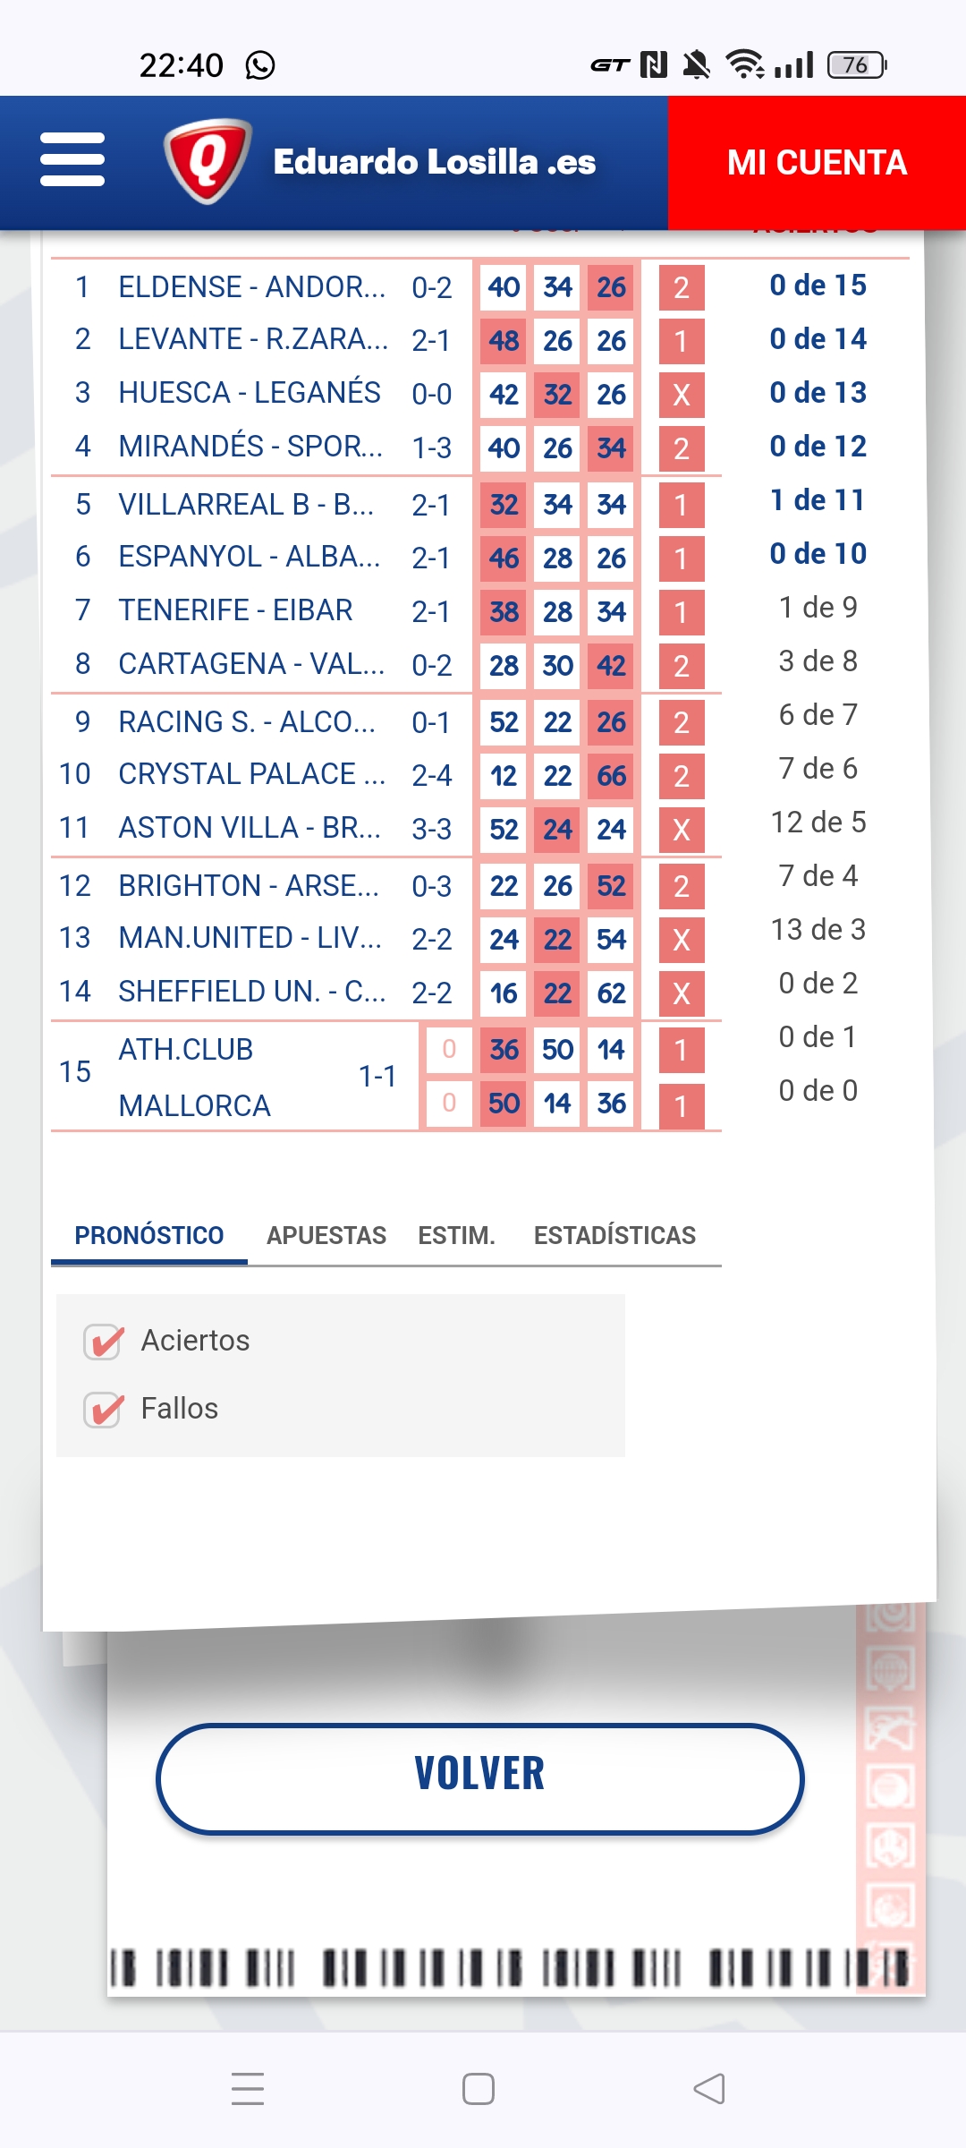Open the hamburger menu
Image resolution: width=966 pixels, height=2148 pixels.
[x=72, y=160]
